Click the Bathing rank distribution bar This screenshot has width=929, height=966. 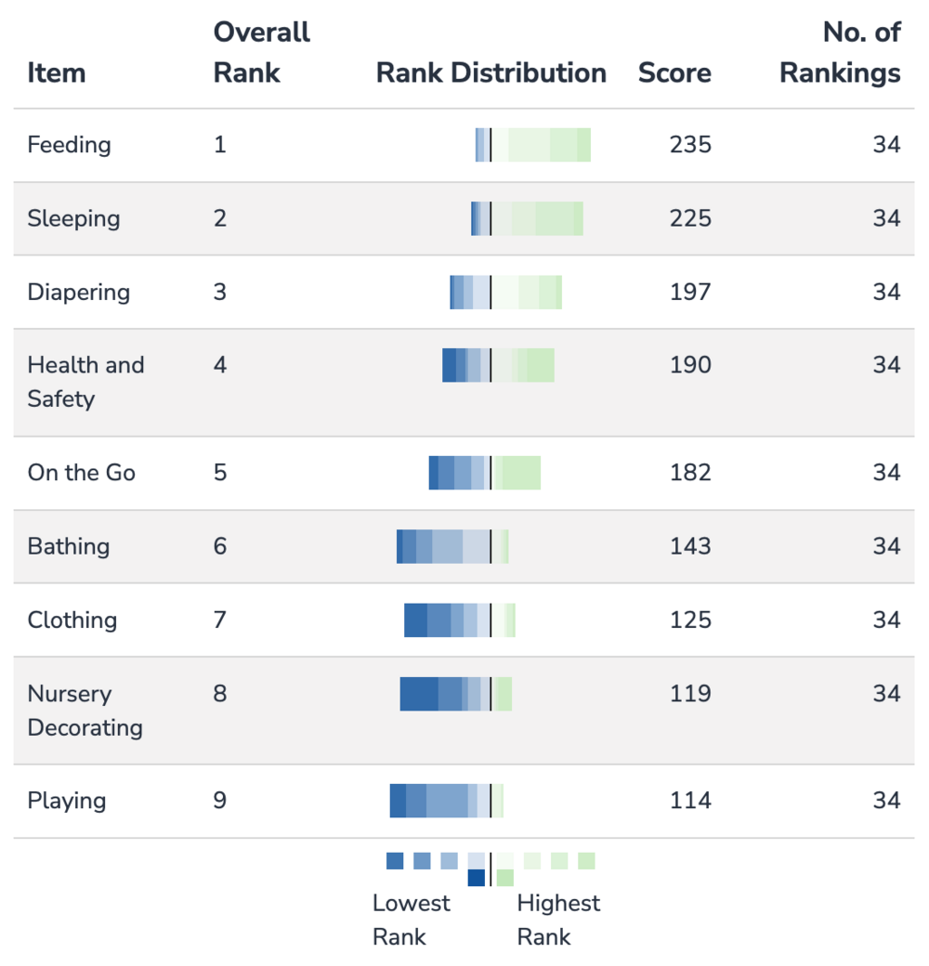click(x=452, y=546)
